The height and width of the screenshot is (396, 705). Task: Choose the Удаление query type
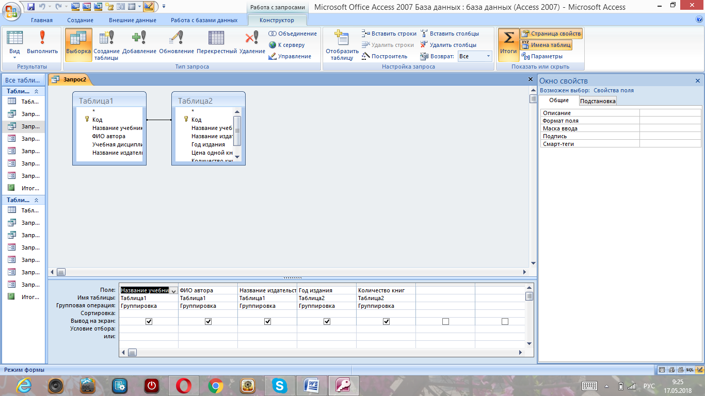tap(252, 42)
